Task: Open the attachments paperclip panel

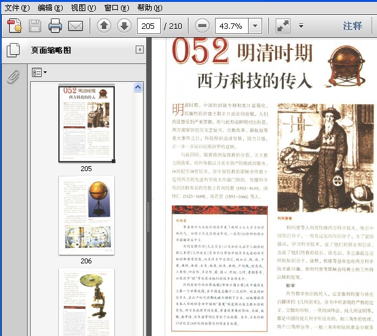Action: [x=13, y=77]
